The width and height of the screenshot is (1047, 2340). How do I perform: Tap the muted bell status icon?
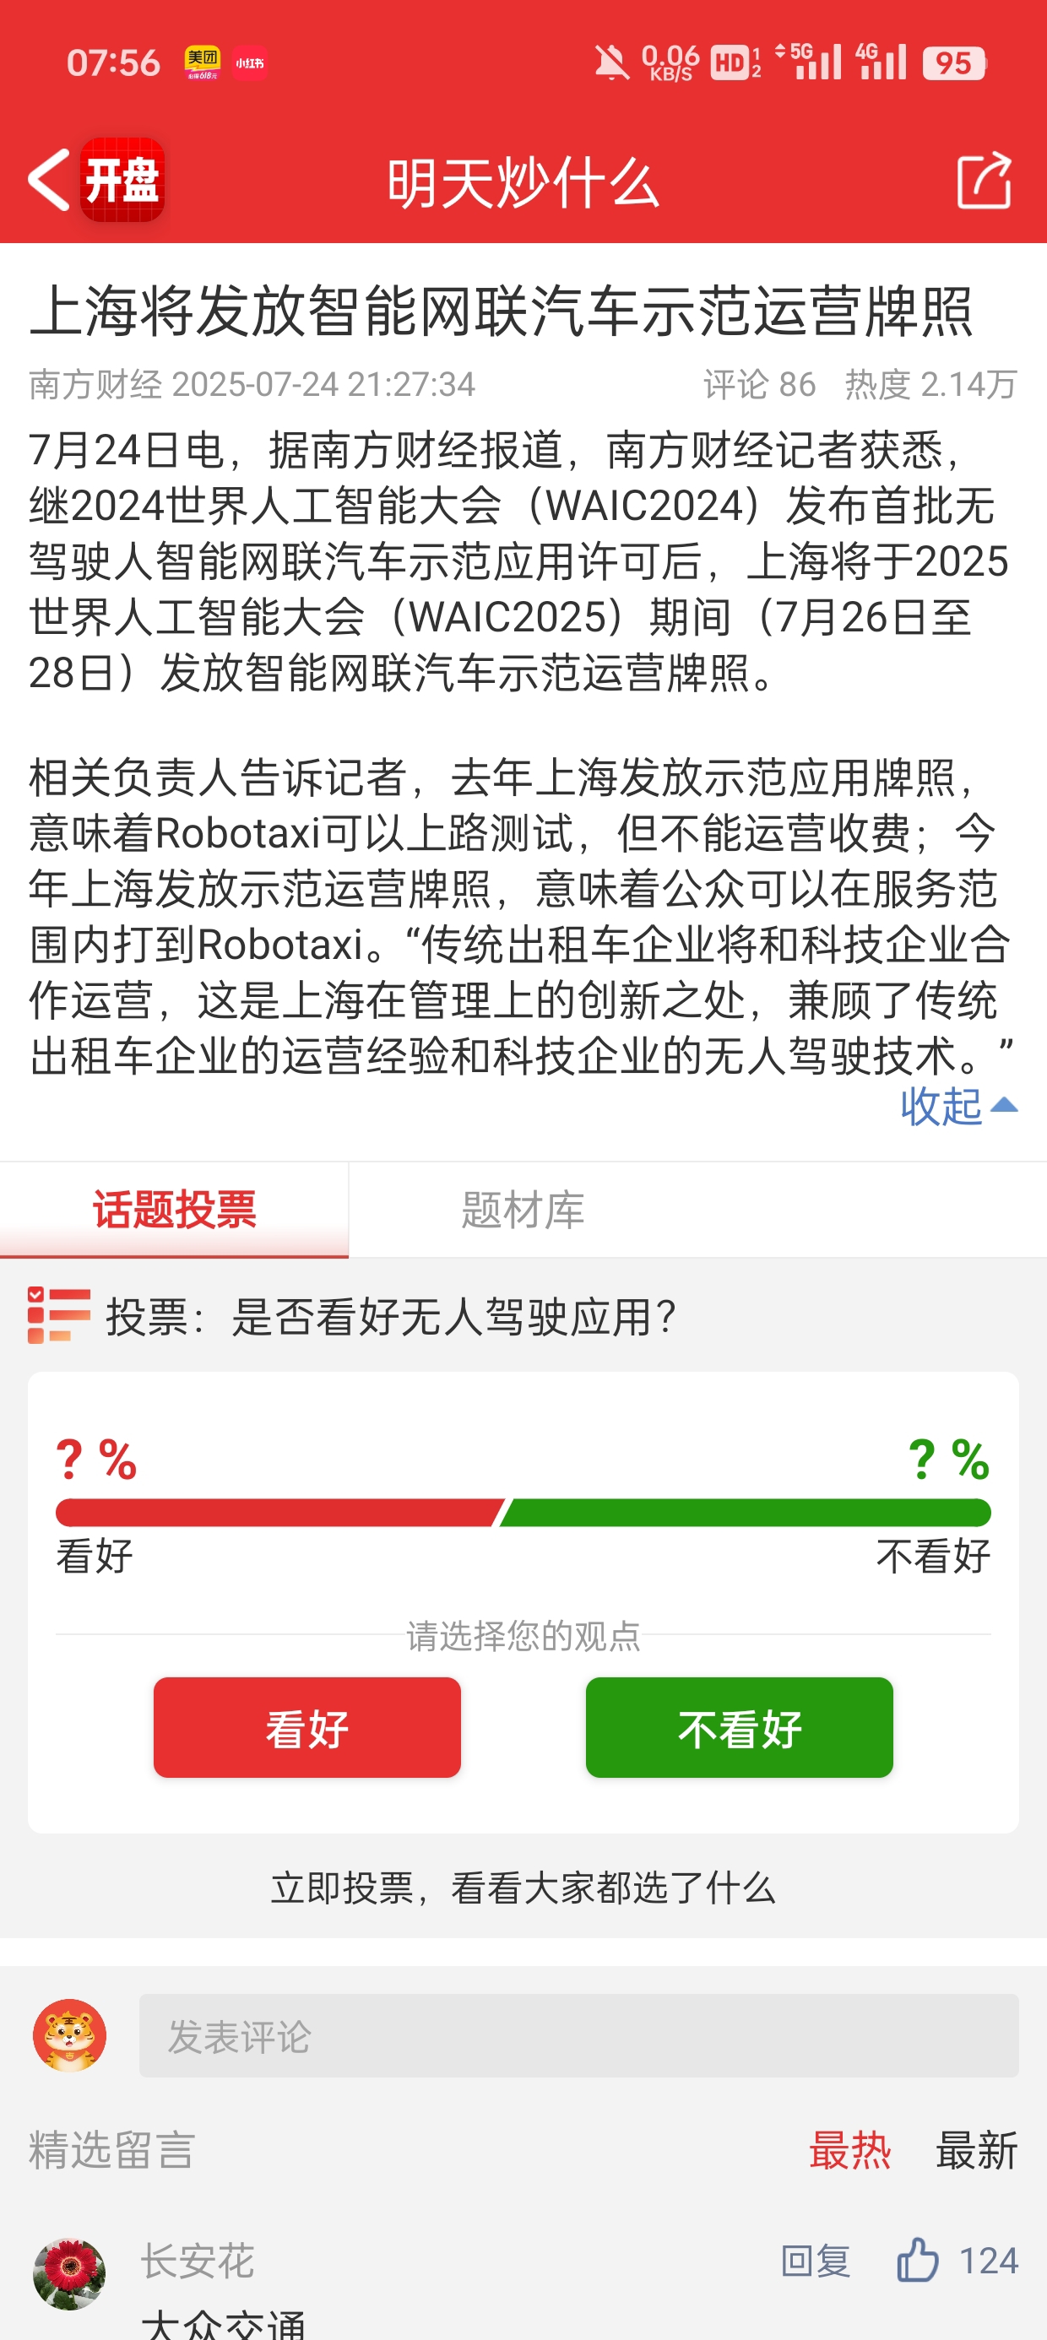click(x=611, y=63)
